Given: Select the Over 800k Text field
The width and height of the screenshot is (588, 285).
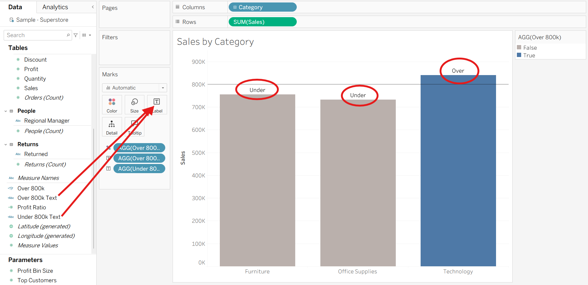Looking at the screenshot, I should (37, 198).
